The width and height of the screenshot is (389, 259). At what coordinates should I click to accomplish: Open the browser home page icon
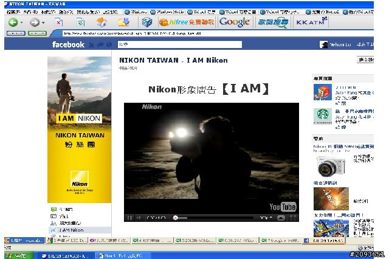click(x=102, y=22)
